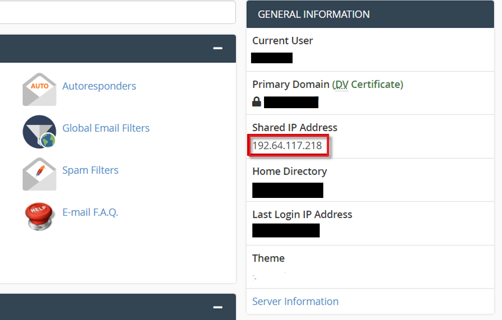Open the Spam Filters text link
This screenshot has height=320, width=502.
90,171
